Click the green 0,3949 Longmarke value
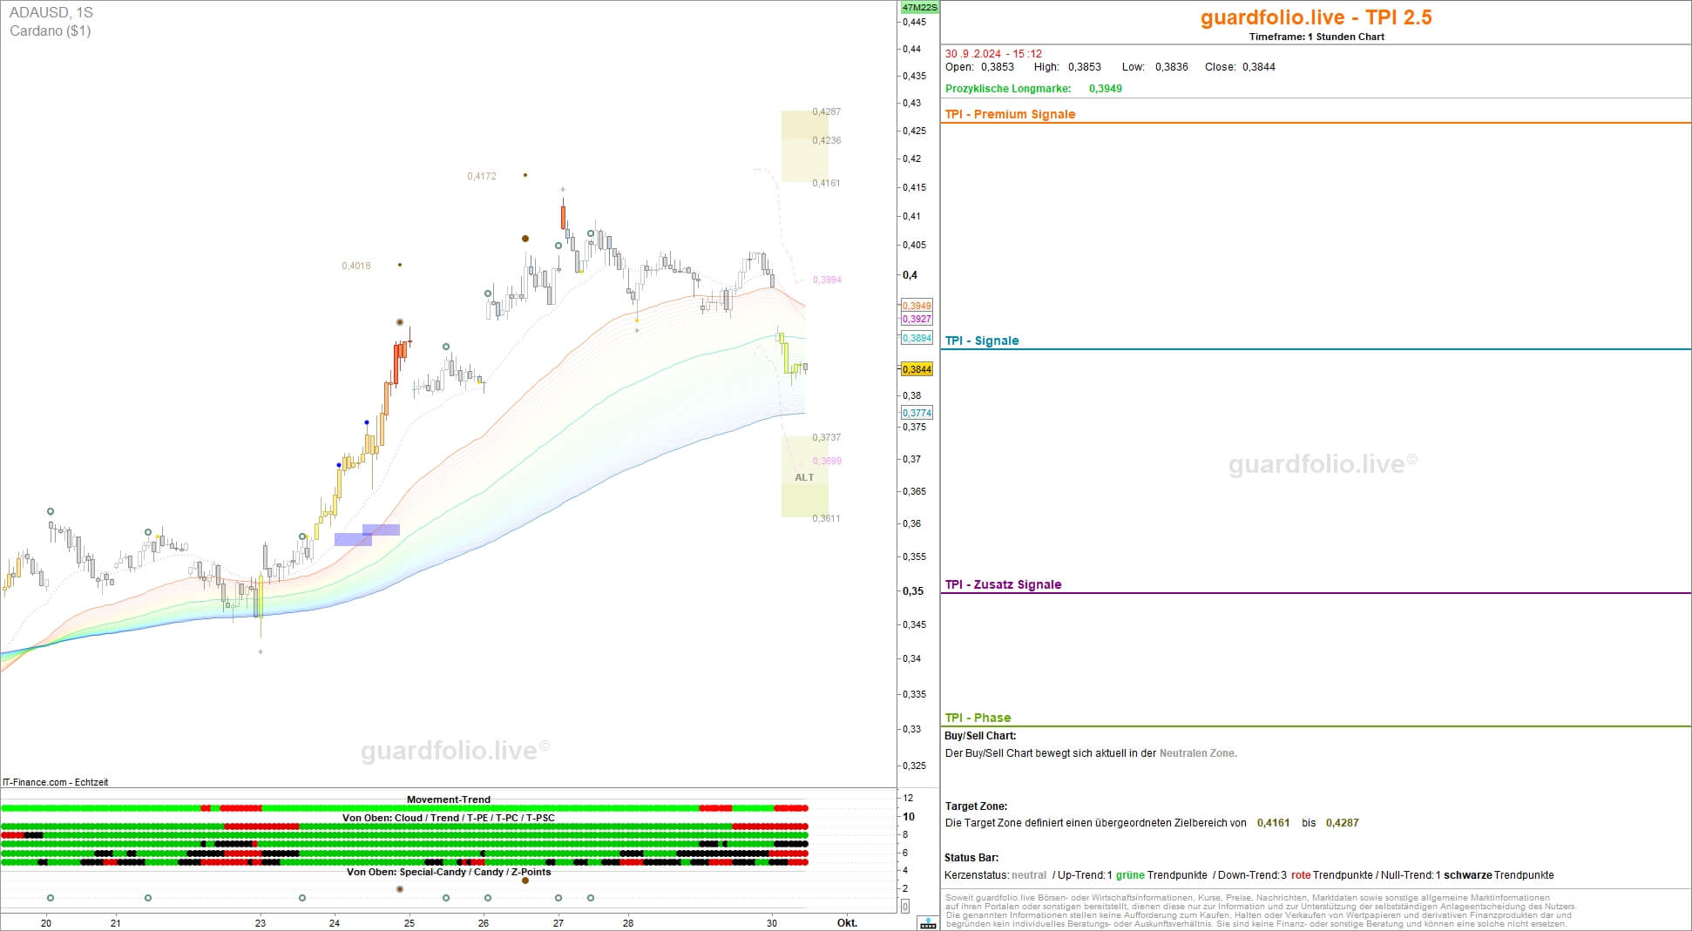The image size is (1692, 931). click(x=1105, y=89)
